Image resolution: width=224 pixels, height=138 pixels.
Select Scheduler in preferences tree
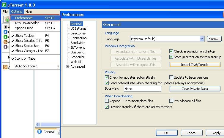click(78, 57)
